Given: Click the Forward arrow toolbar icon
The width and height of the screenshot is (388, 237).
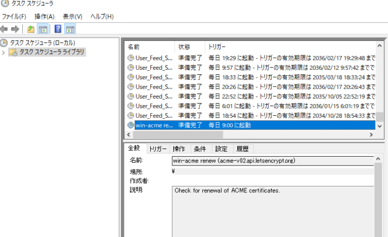Looking at the screenshot, I should pyautogui.click(x=15, y=29).
